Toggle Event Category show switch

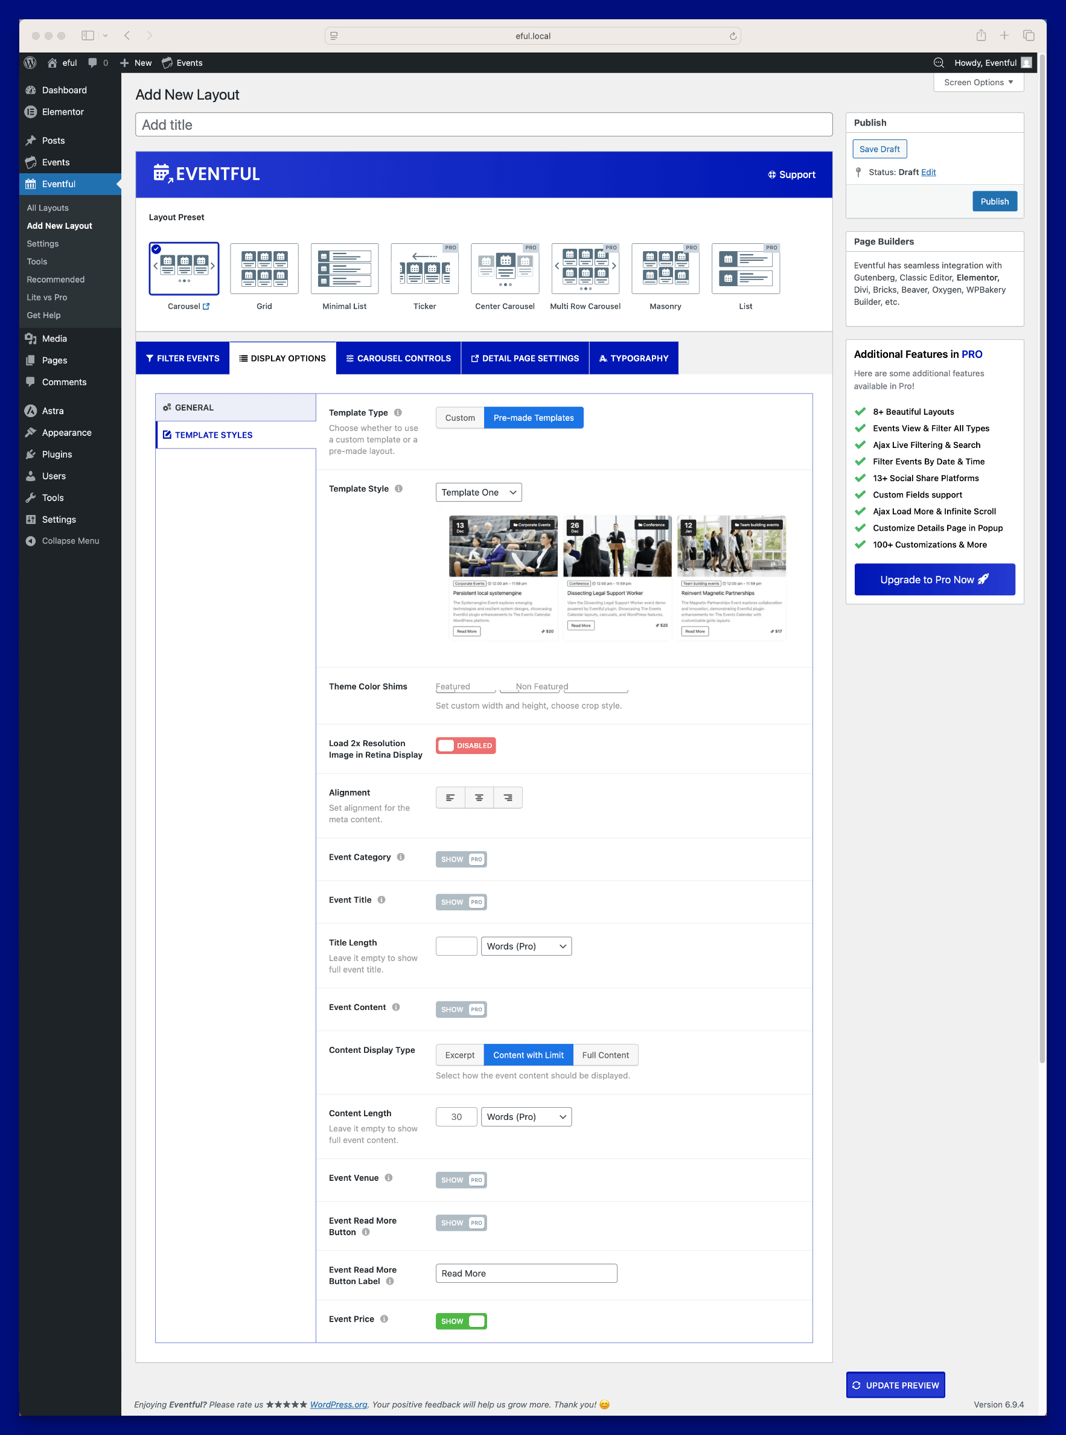pos(461,860)
